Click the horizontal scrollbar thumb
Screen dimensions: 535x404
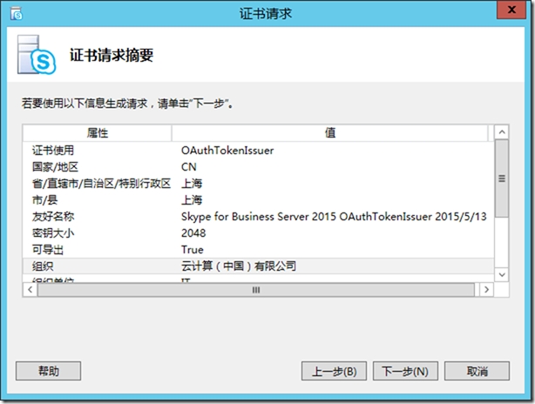[x=256, y=290]
